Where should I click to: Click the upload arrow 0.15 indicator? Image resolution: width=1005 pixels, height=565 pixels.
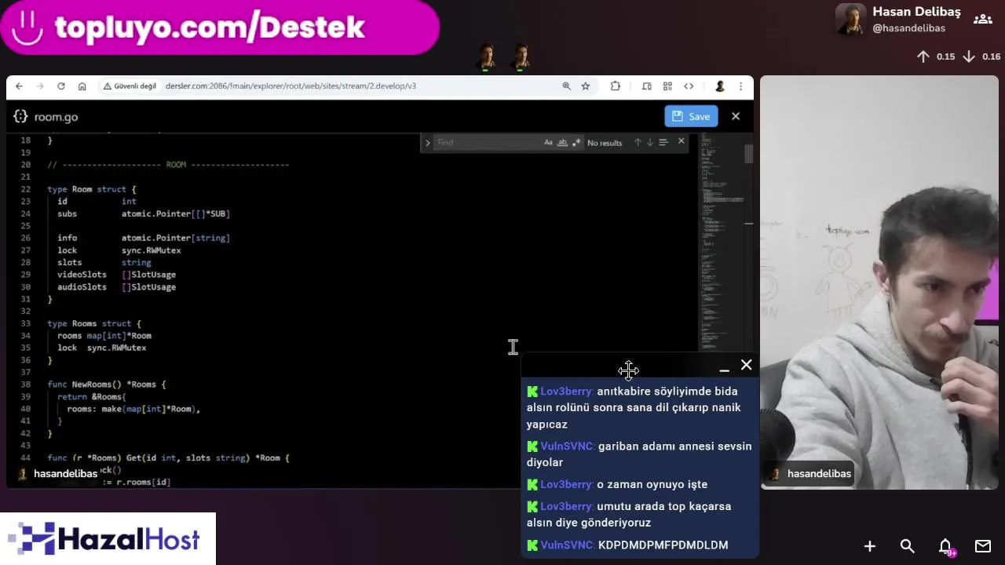pos(936,56)
